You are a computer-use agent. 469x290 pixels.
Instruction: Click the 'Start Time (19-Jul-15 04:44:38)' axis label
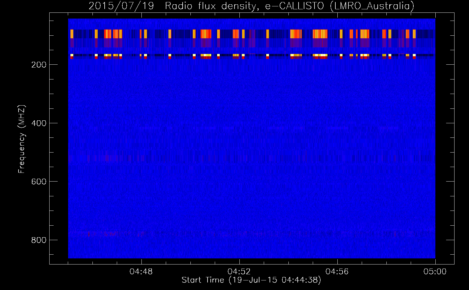point(251,280)
